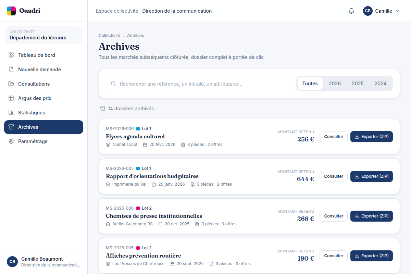Export Chemises de presse institutionnelles ZIP

click(x=372, y=216)
